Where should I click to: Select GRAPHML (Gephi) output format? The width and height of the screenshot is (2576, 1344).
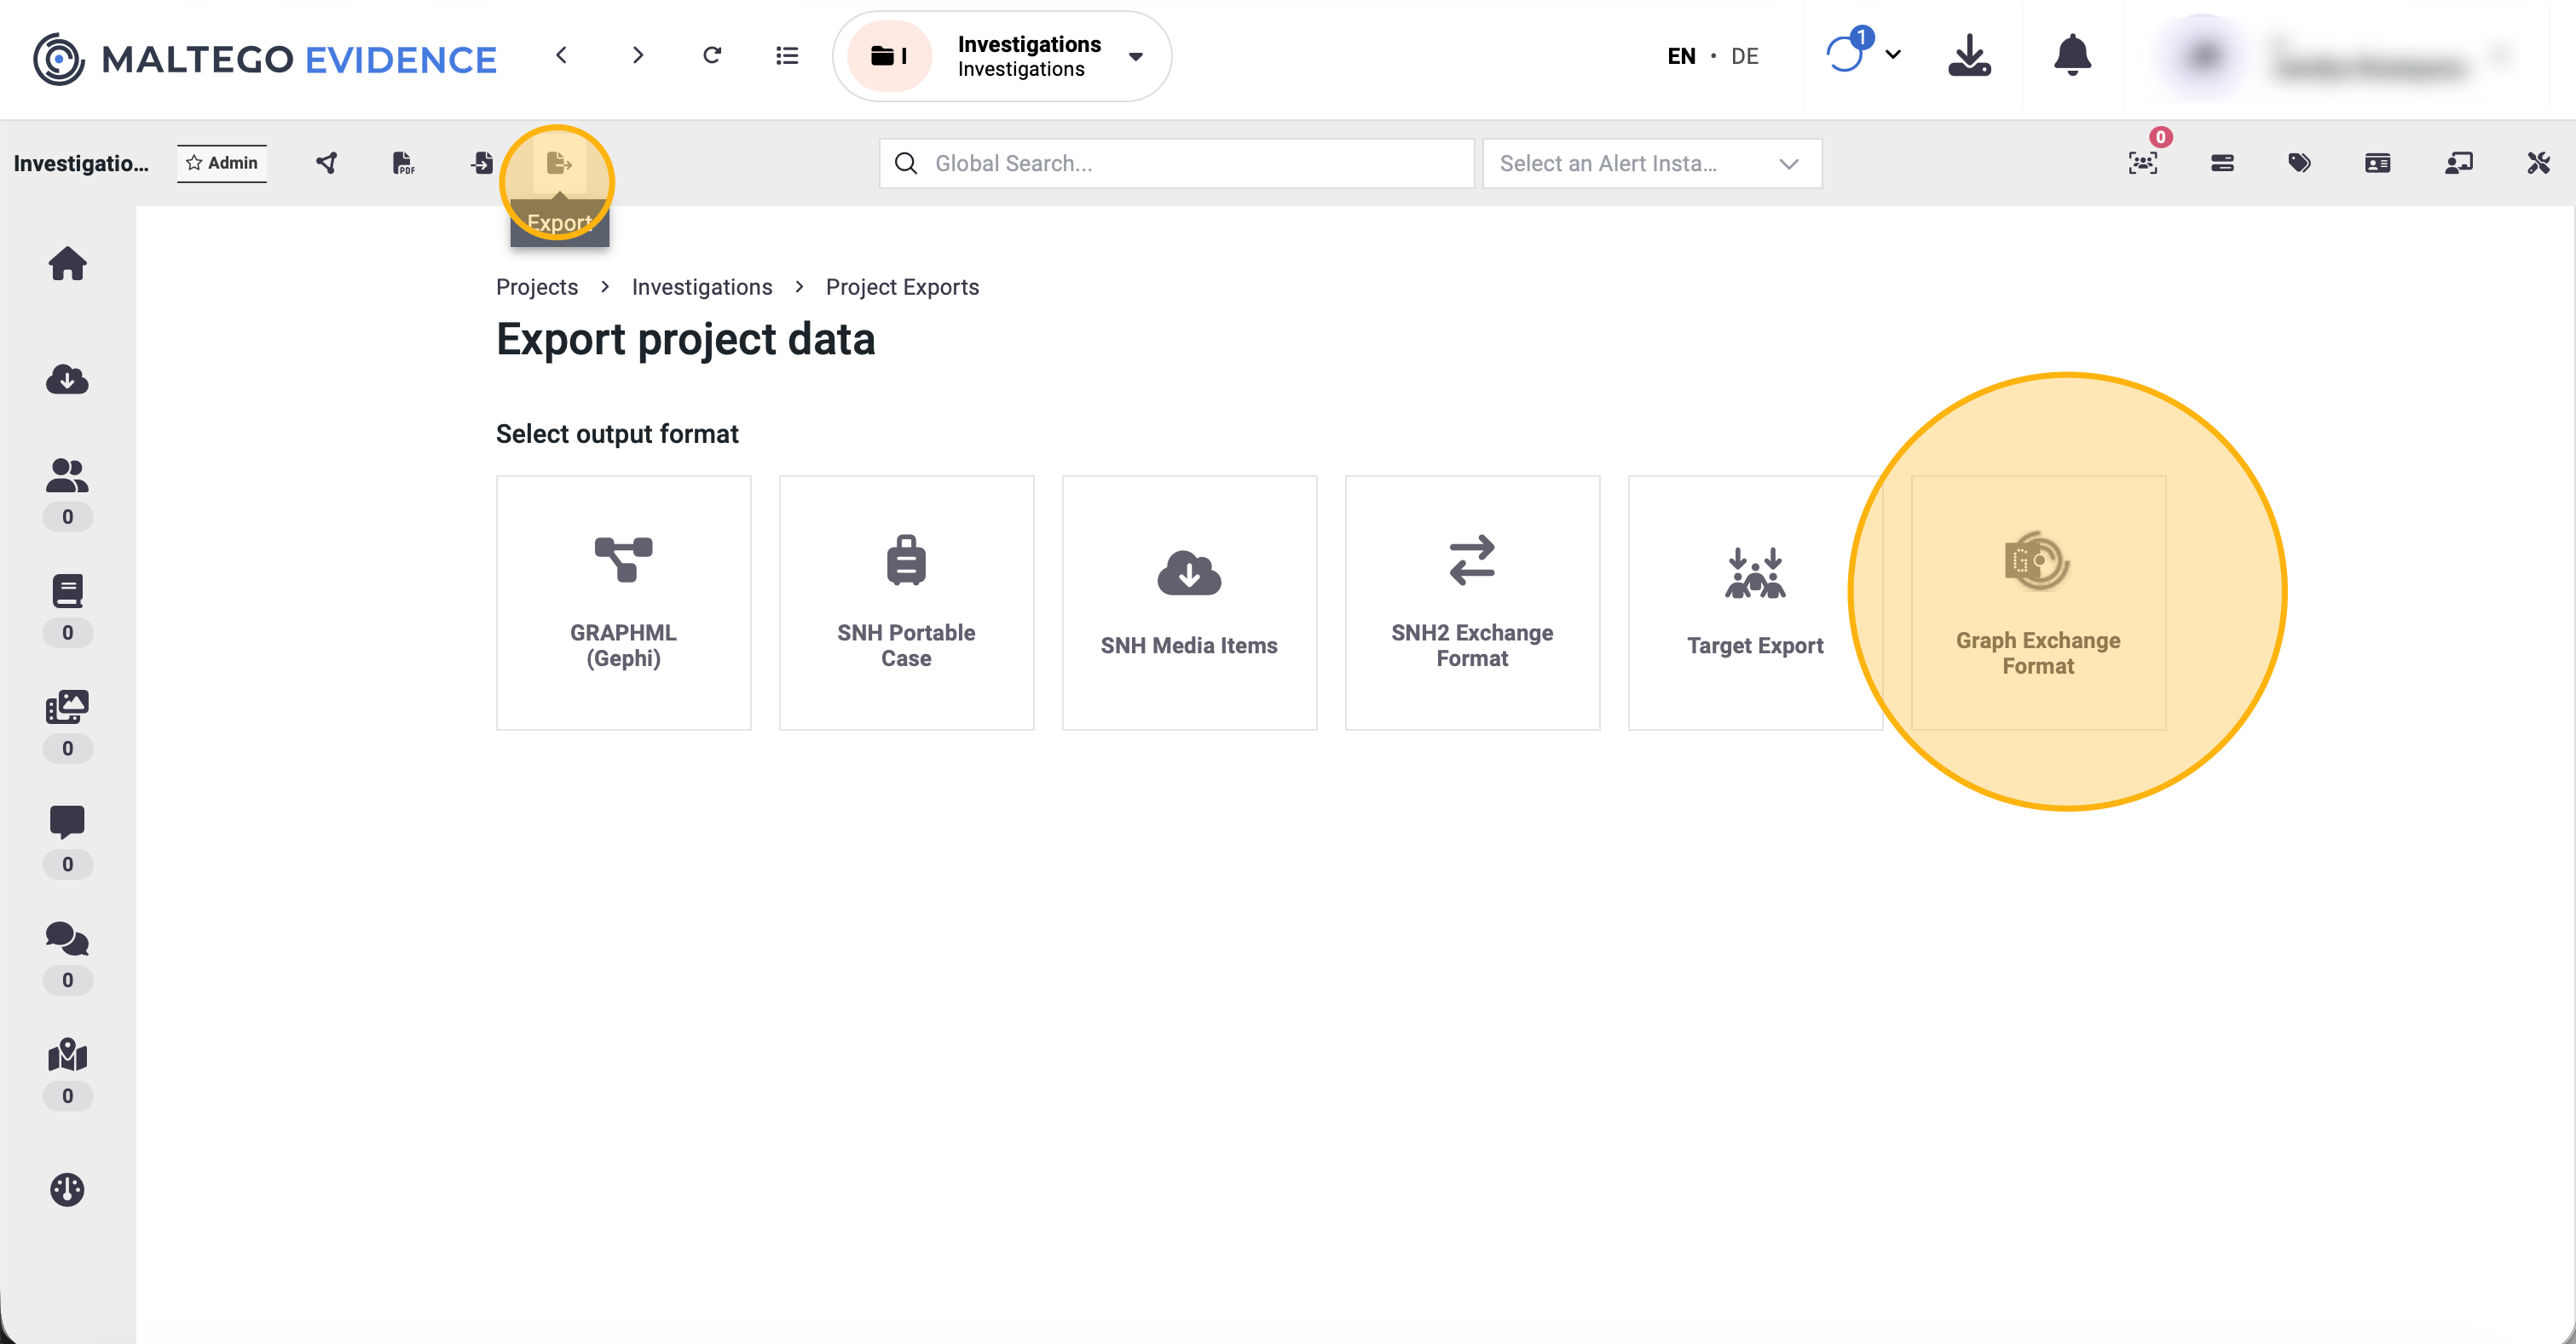click(x=623, y=602)
